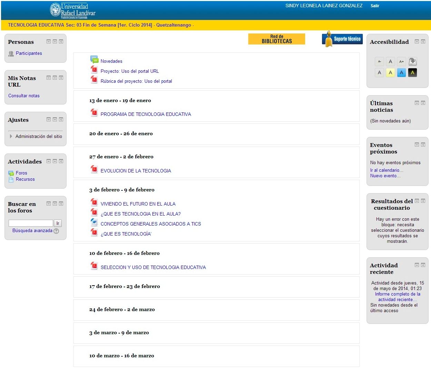Click the Ir search button

(x=58, y=223)
